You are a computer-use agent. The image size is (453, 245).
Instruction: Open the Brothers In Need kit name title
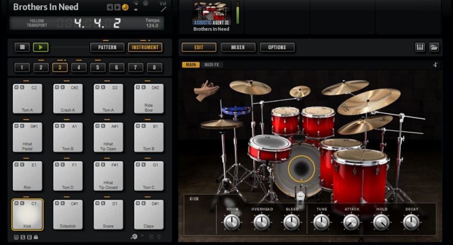tap(46, 7)
